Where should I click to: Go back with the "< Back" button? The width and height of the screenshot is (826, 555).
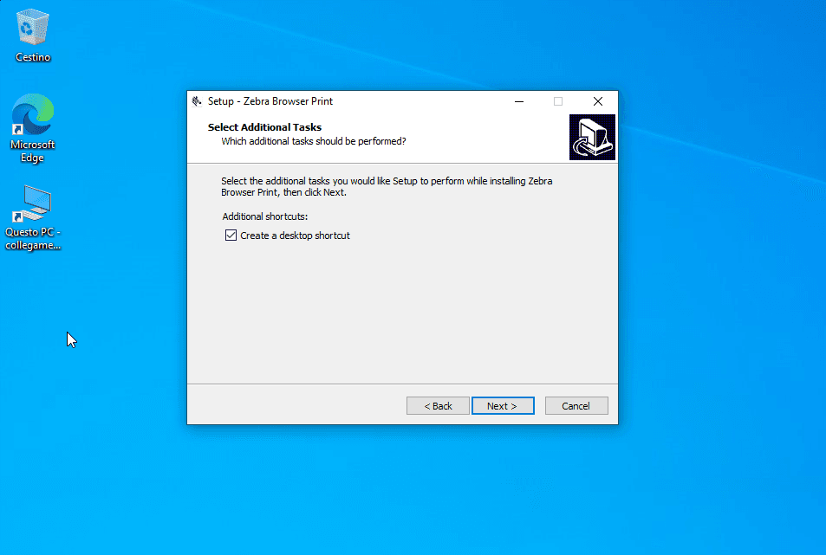click(438, 406)
